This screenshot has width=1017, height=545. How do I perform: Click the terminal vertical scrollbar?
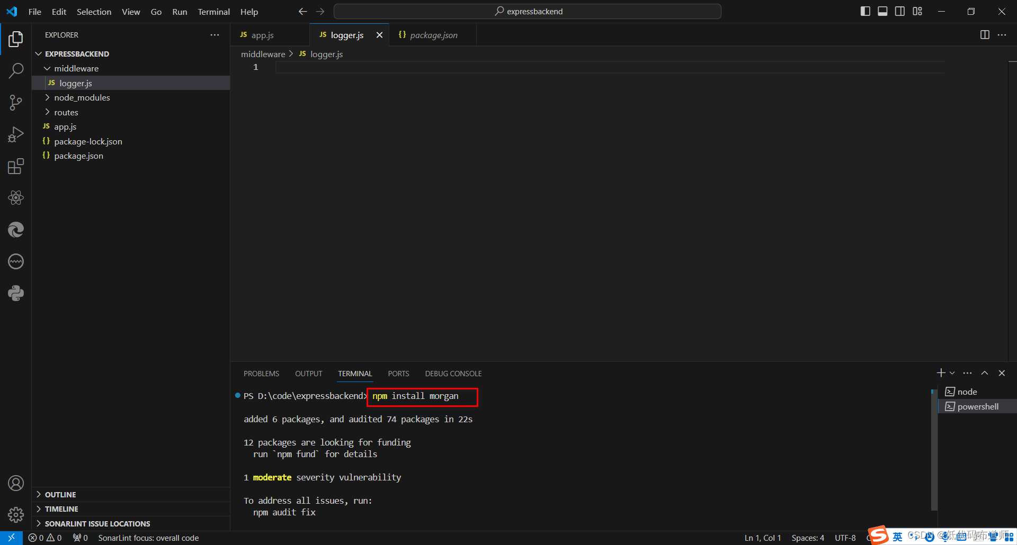(934, 450)
